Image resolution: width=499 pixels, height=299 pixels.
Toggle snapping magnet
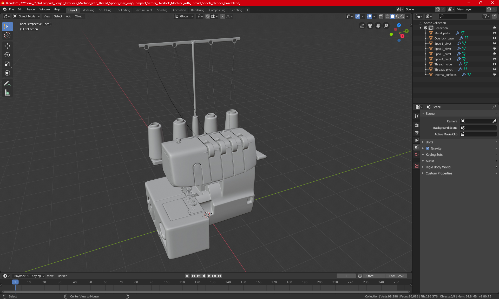click(207, 16)
